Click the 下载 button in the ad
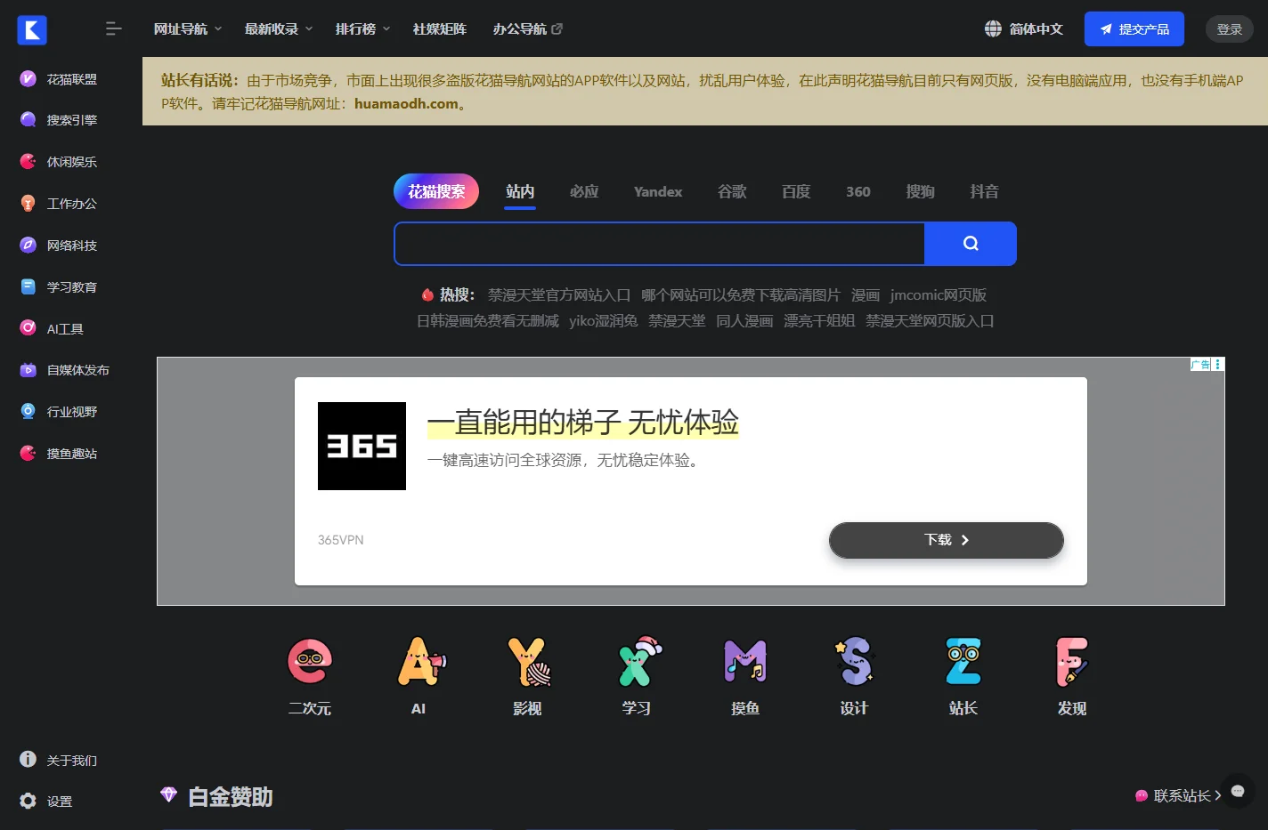Screen dimensions: 1268x830 (x=947, y=540)
